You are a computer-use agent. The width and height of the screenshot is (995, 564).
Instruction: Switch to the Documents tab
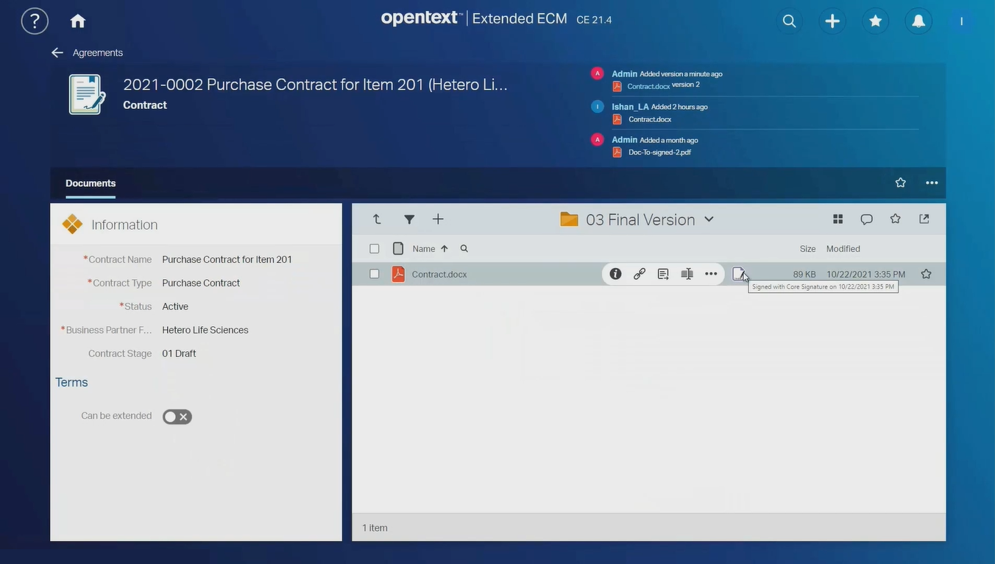(x=91, y=183)
